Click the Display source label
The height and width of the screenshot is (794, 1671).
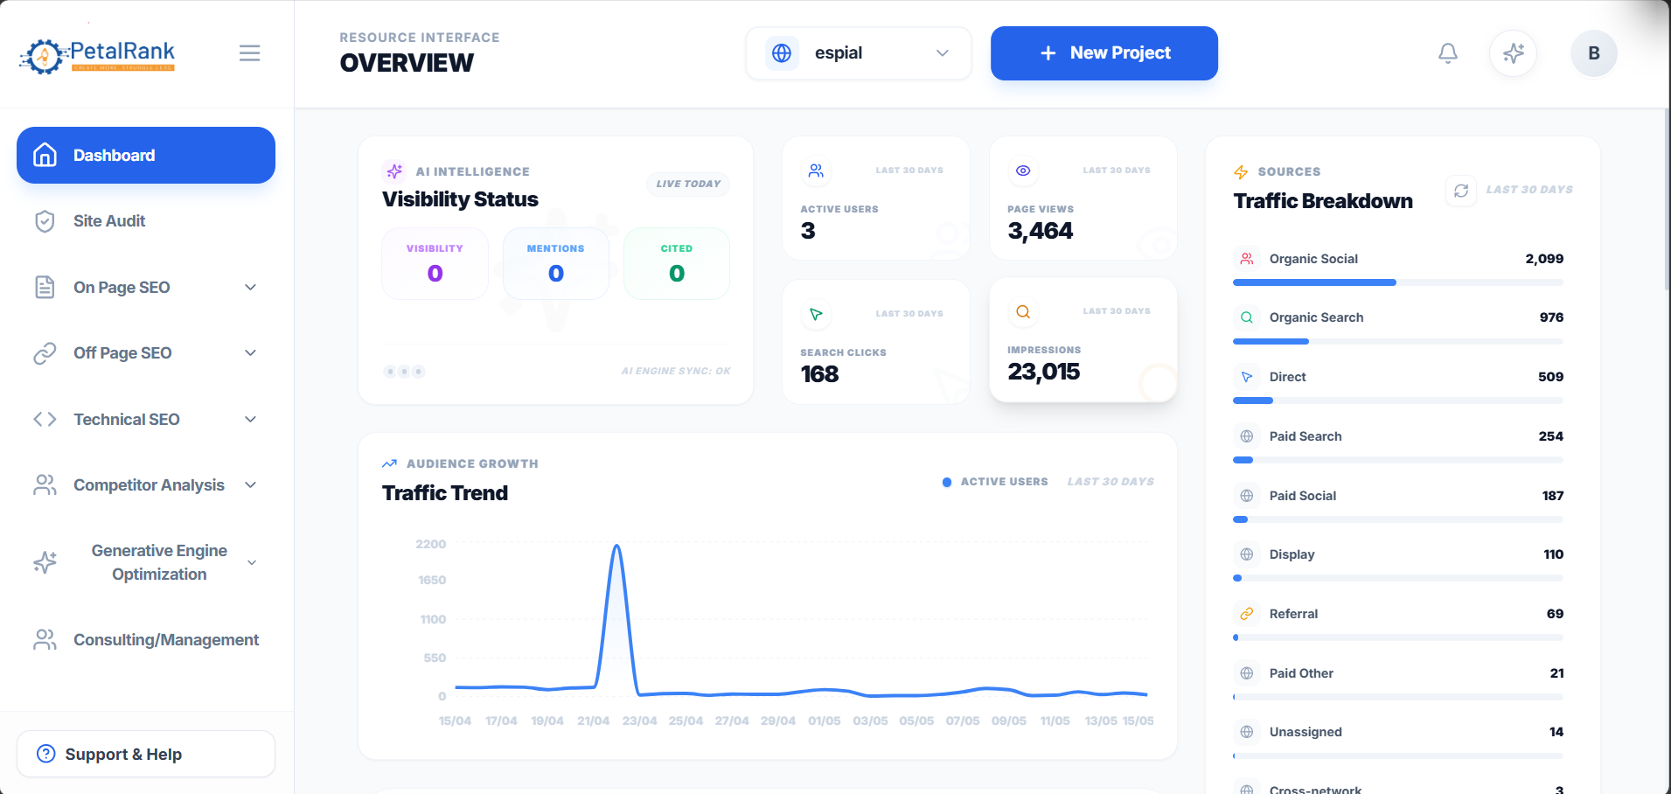tap(1292, 554)
